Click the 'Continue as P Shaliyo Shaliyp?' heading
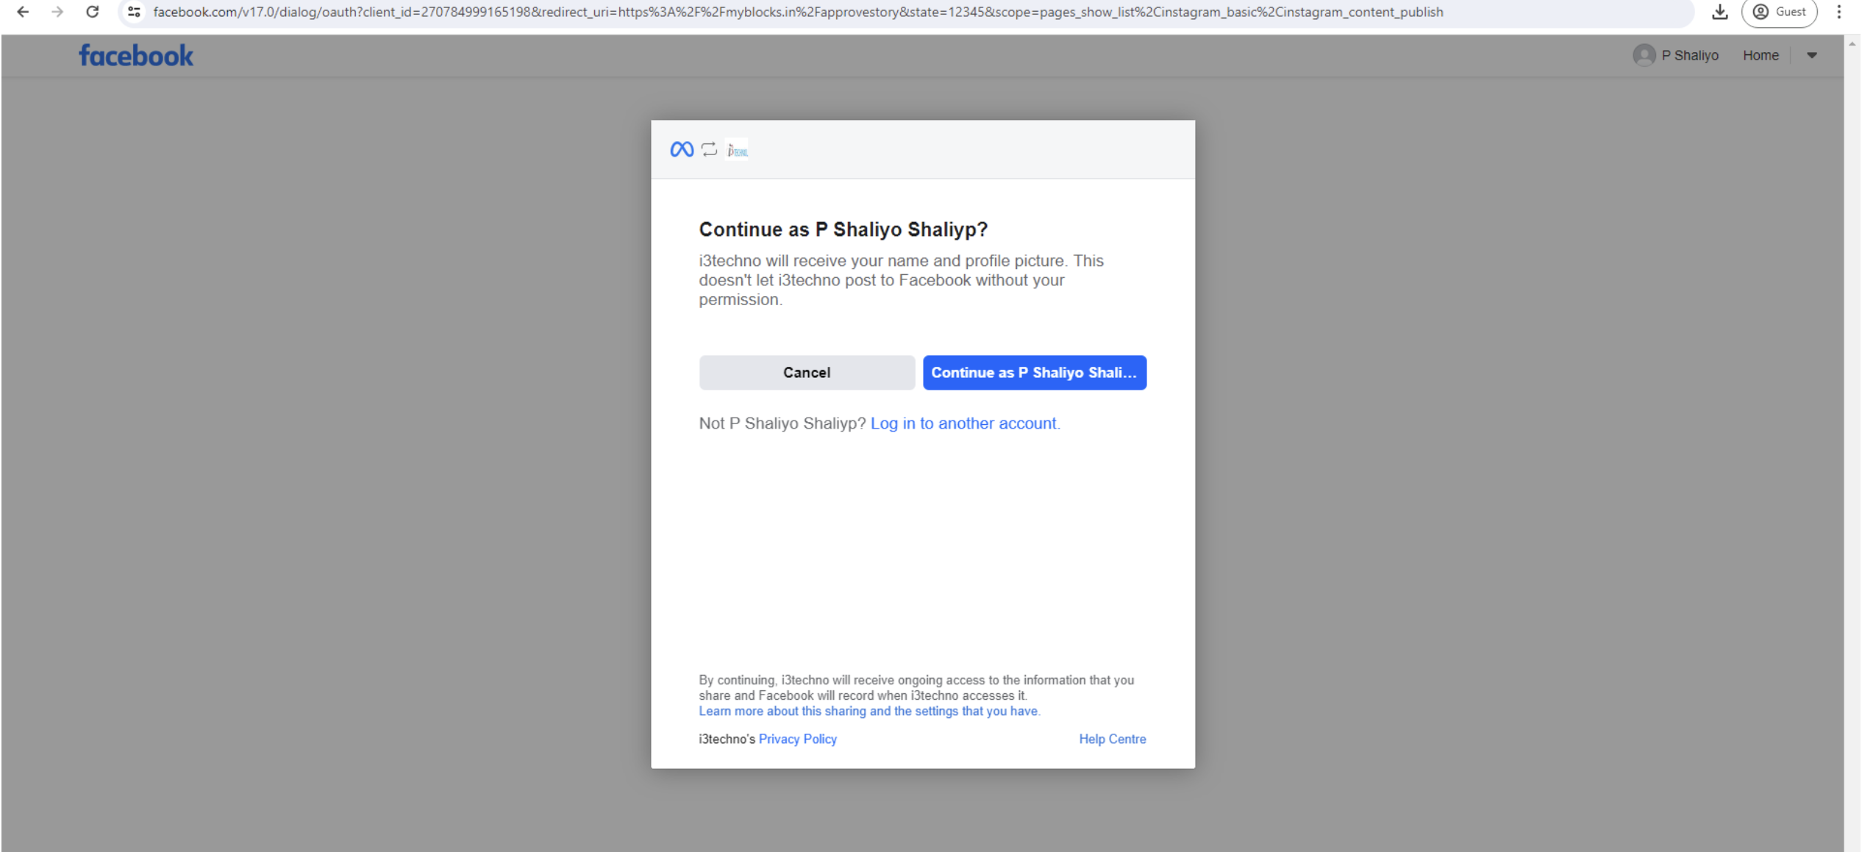The width and height of the screenshot is (1862, 852). click(x=843, y=229)
